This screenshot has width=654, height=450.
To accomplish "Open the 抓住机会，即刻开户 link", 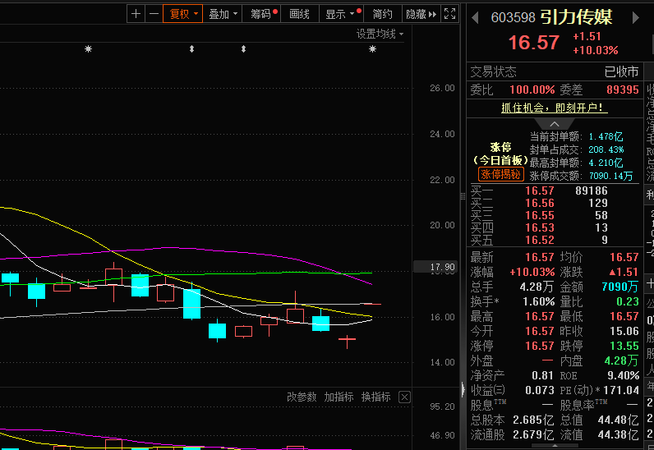I will tap(555, 108).
